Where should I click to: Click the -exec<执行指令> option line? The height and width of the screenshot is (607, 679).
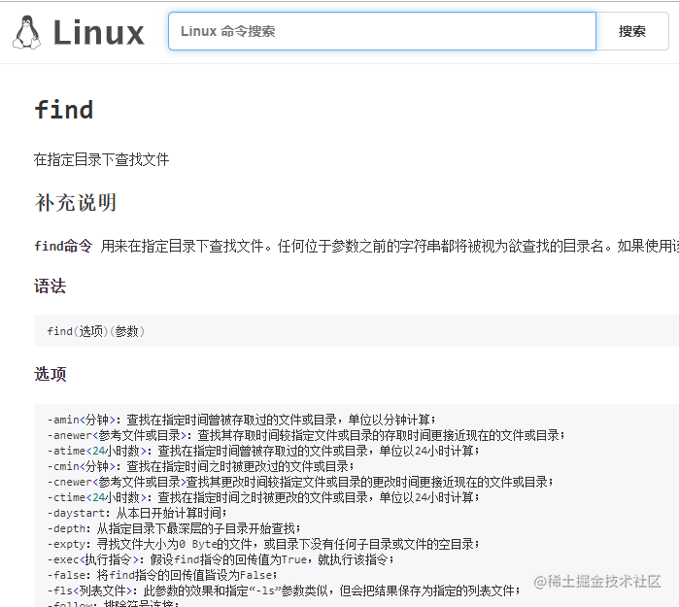(x=221, y=559)
